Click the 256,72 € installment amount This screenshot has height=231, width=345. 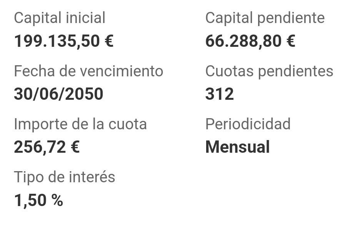point(47,147)
